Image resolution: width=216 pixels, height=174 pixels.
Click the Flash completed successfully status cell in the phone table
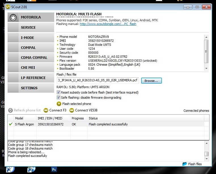pyautogui.click(x=108, y=124)
